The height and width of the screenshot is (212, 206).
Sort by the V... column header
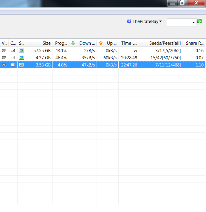click(4, 43)
